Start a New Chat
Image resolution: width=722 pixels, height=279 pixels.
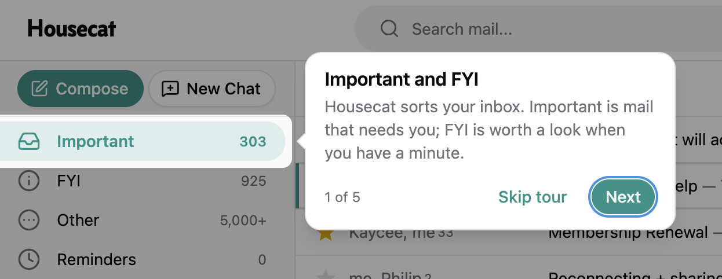(212, 89)
